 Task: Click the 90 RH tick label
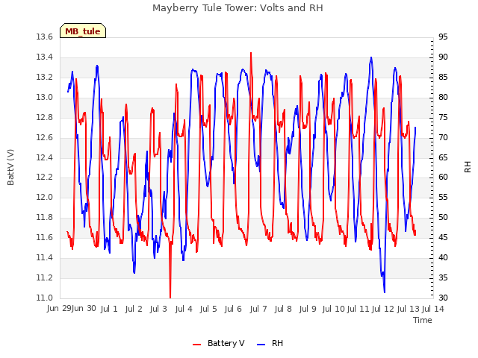coord(443,57)
